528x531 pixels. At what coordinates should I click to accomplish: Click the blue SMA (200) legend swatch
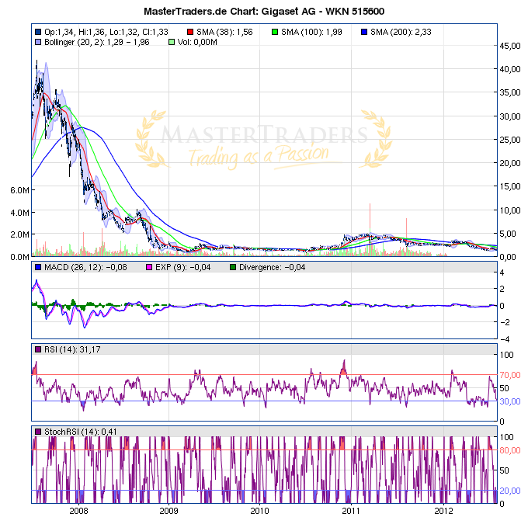[364, 32]
